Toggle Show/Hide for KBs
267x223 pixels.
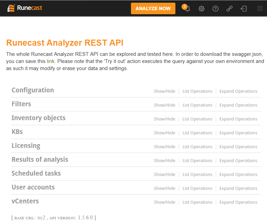point(165,133)
